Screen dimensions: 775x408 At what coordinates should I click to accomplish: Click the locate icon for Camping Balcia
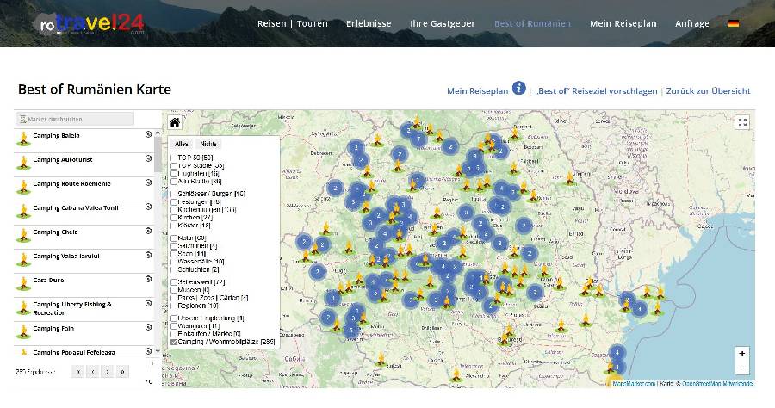[148, 135]
